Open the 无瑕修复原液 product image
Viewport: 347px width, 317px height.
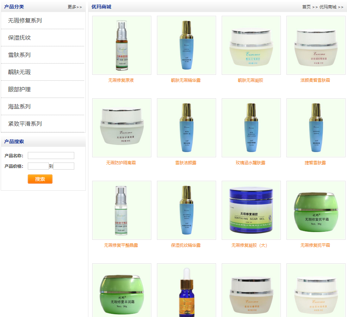coord(122,45)
